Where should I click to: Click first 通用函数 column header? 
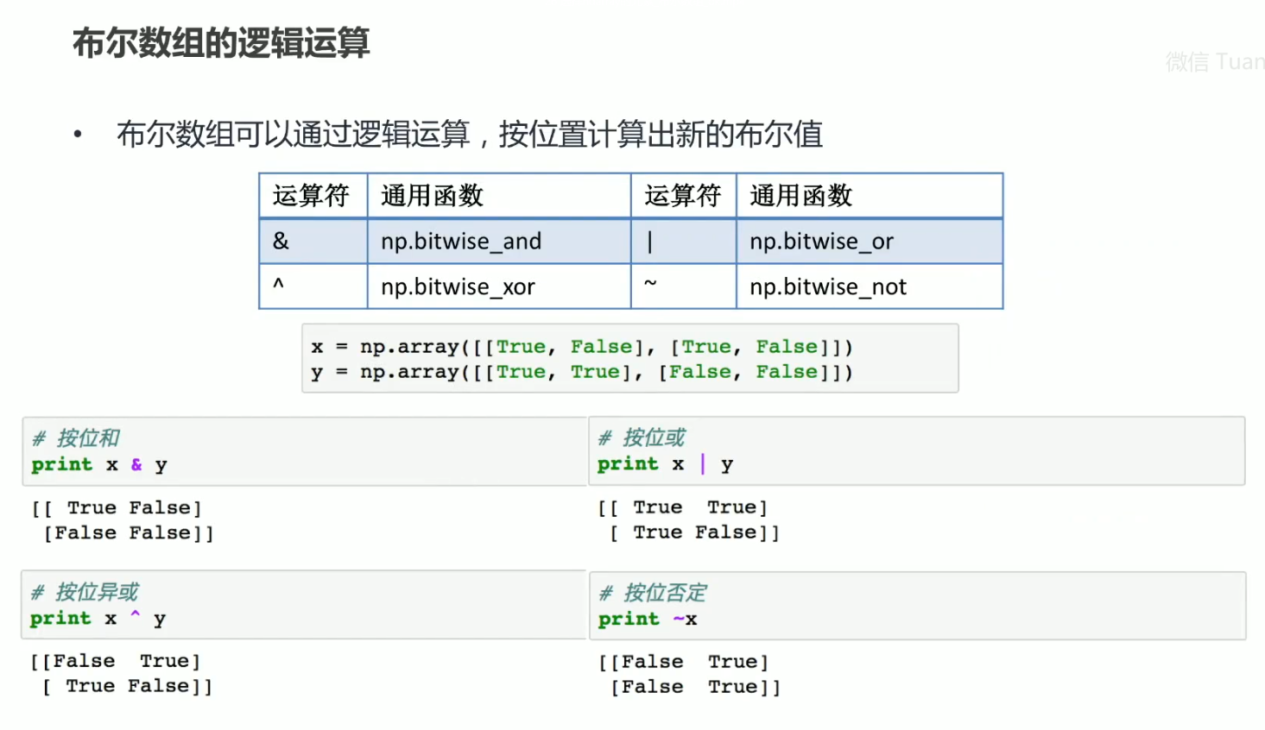point(499,196)
